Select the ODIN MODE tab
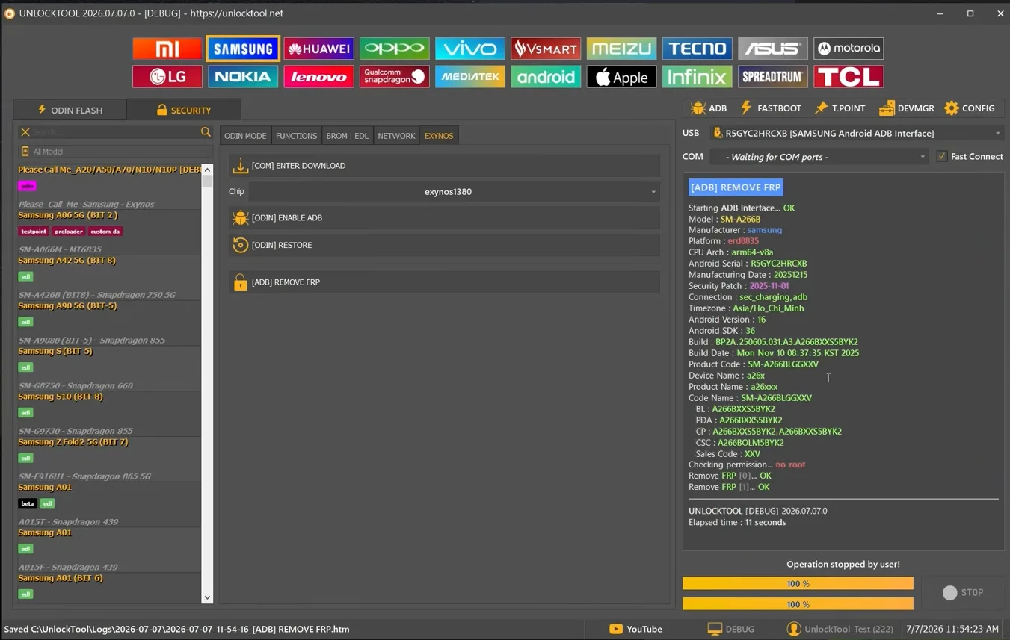 [x=245, y=136]
